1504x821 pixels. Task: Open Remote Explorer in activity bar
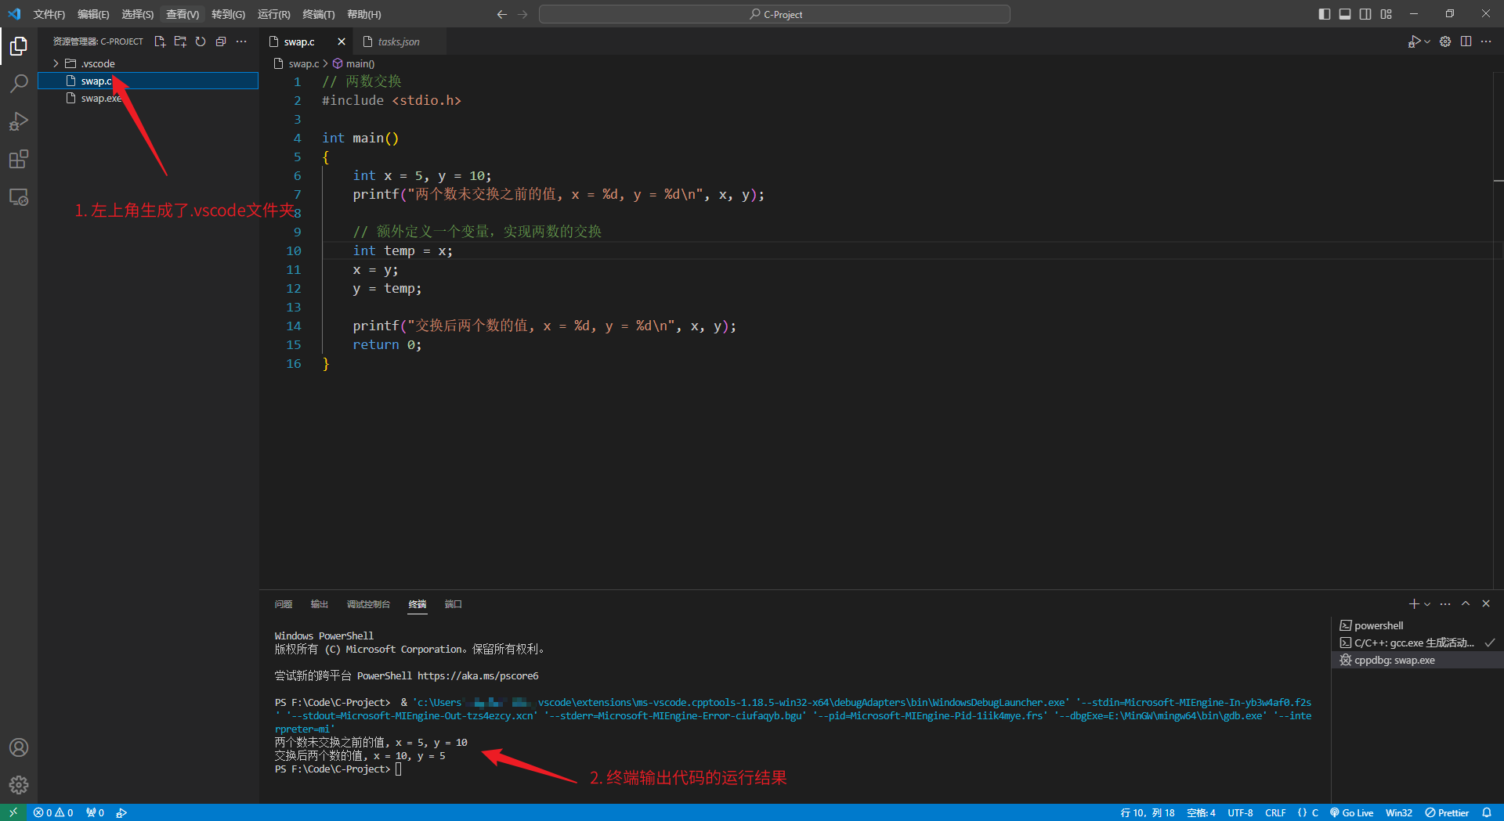coord(19,197)
